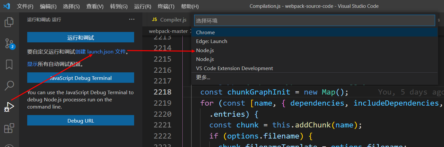Open the Explorer view in activity bar

9,22
